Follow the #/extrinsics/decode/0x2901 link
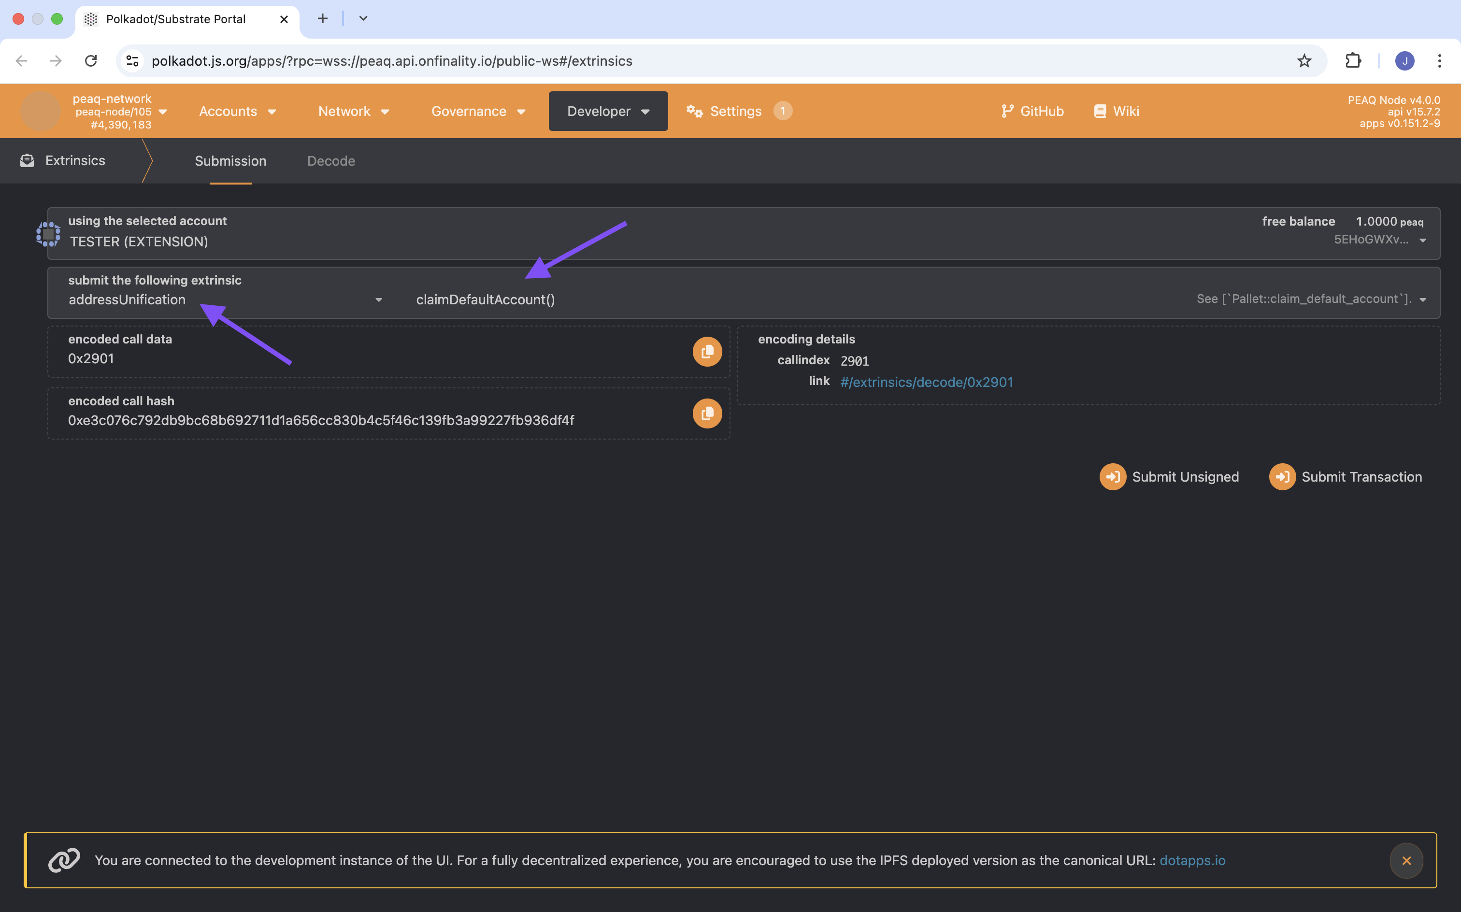 pyautogui.click(x=926, y=382)
